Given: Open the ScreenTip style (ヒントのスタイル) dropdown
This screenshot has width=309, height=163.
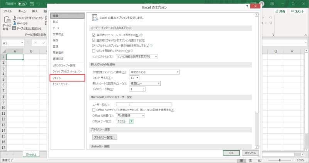Looking at the screenshot, I should click(137, 56).
